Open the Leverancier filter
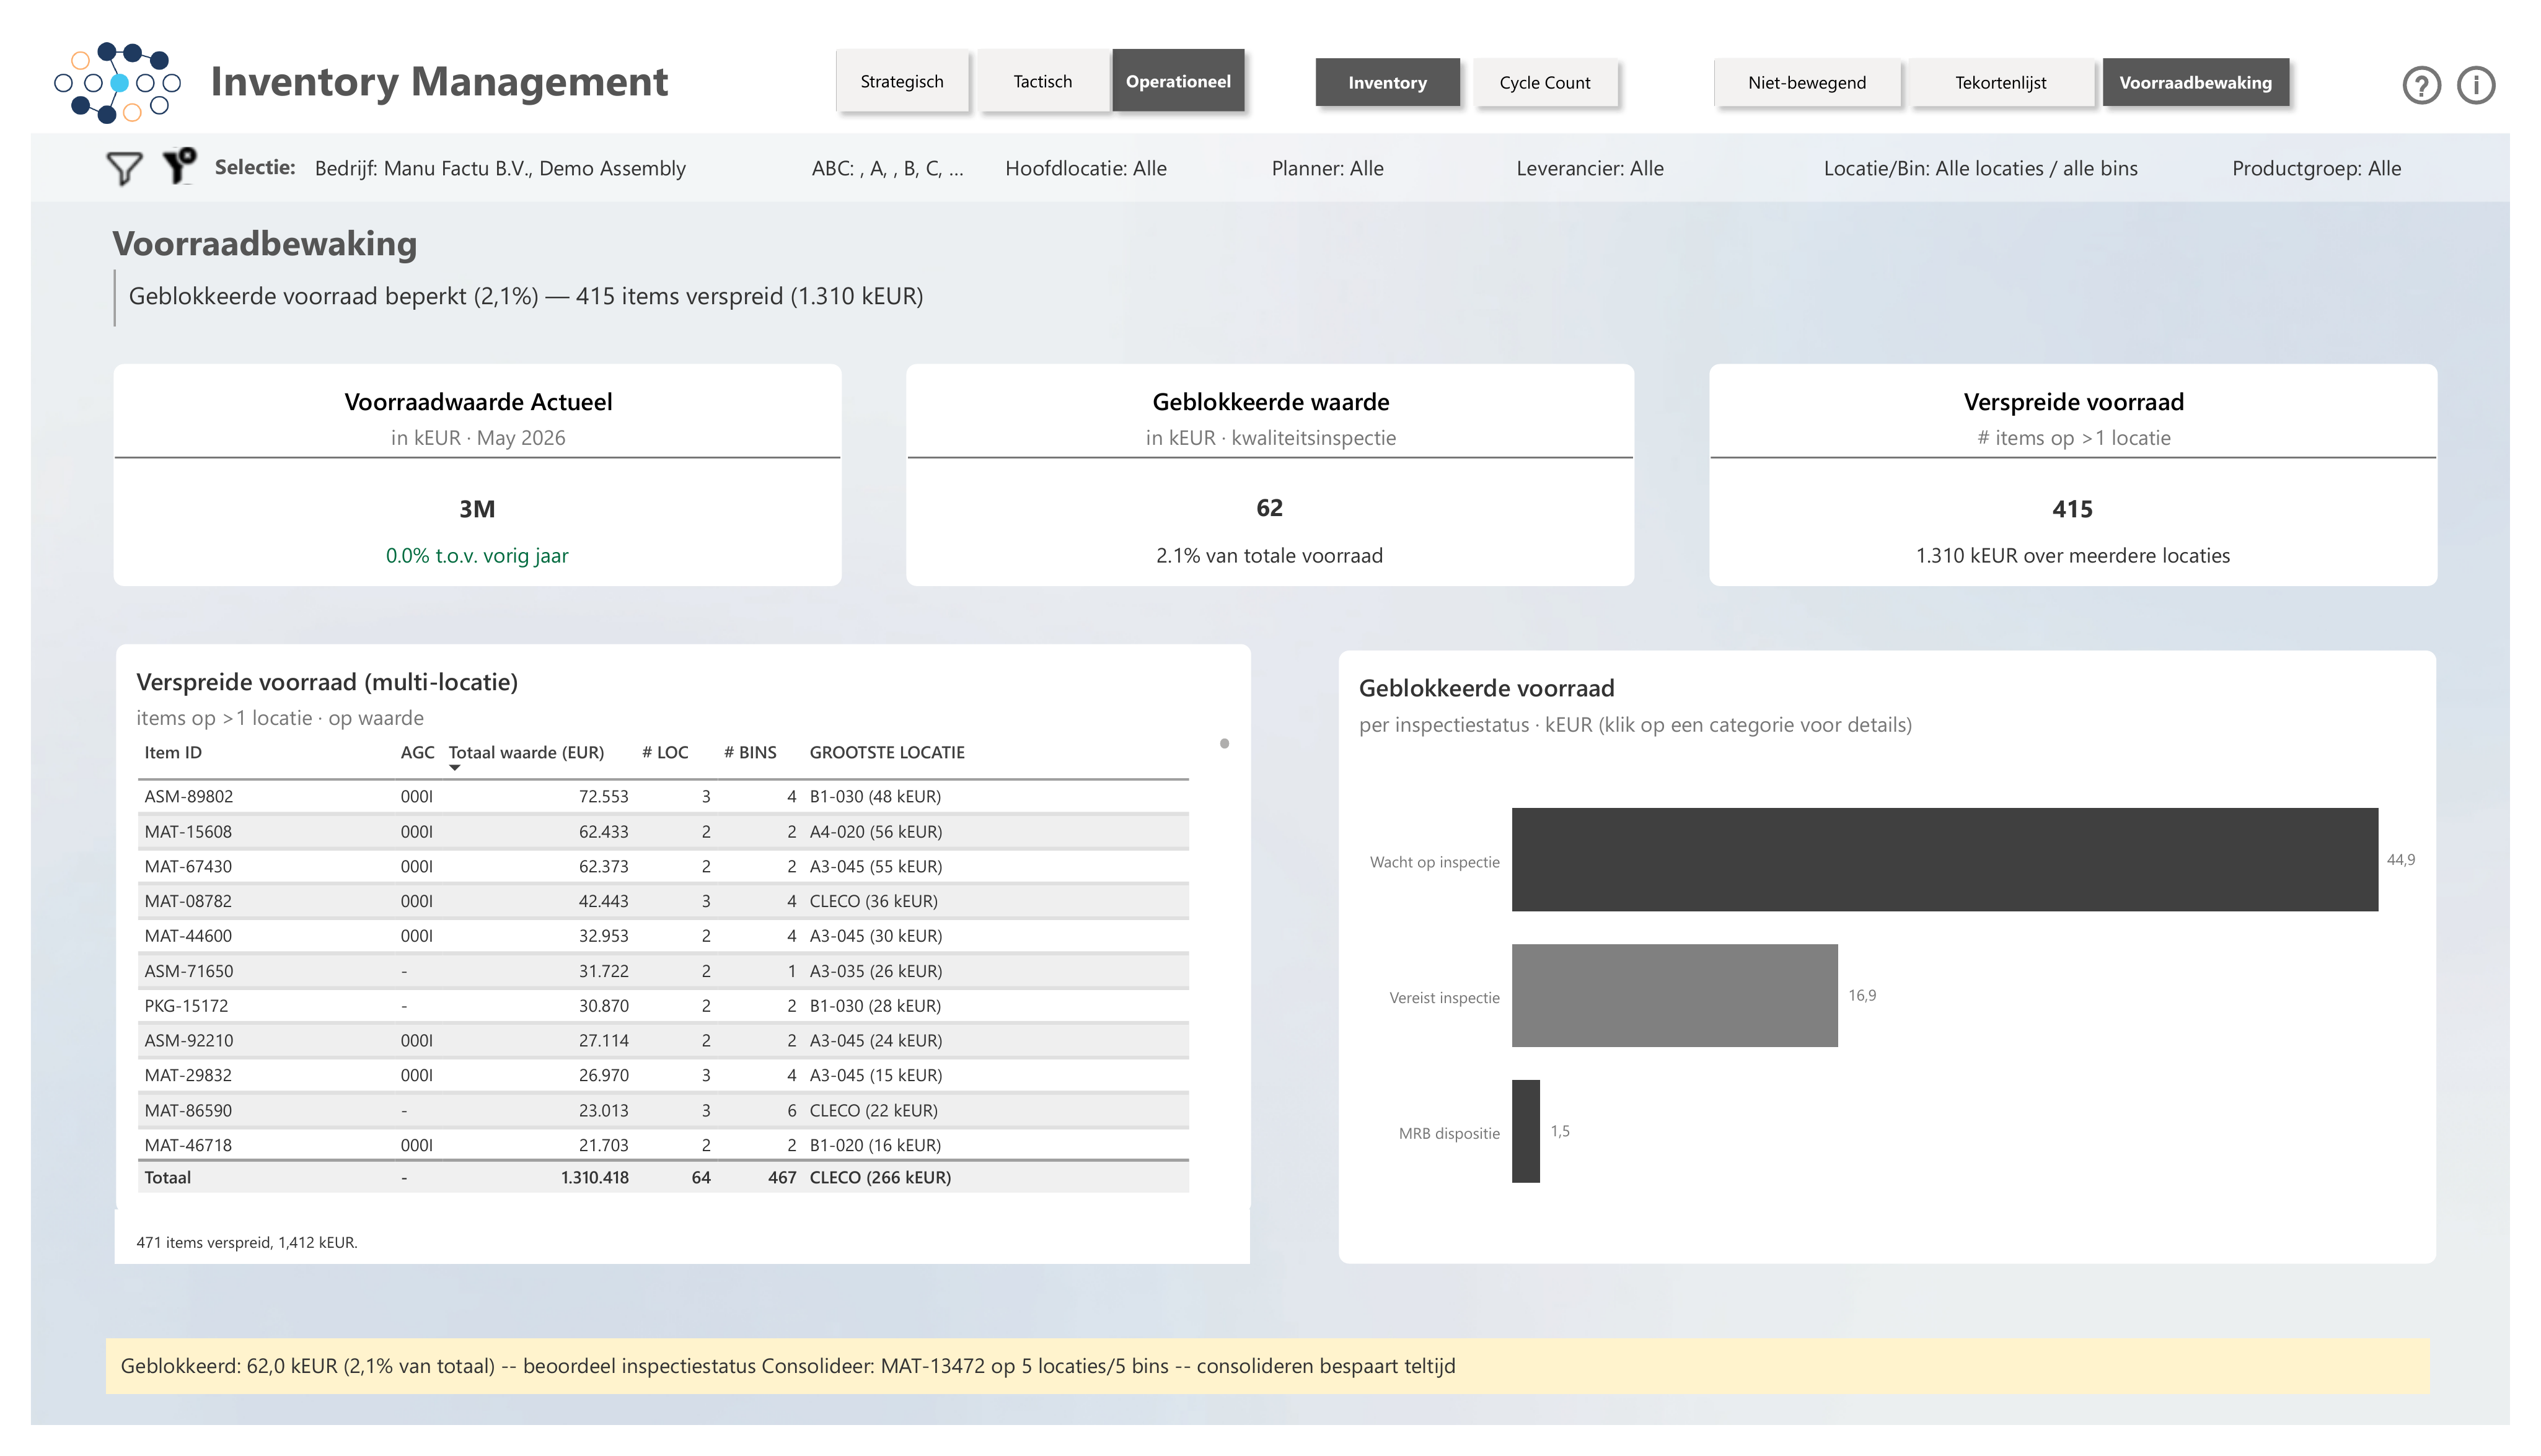 point(1590,168)
